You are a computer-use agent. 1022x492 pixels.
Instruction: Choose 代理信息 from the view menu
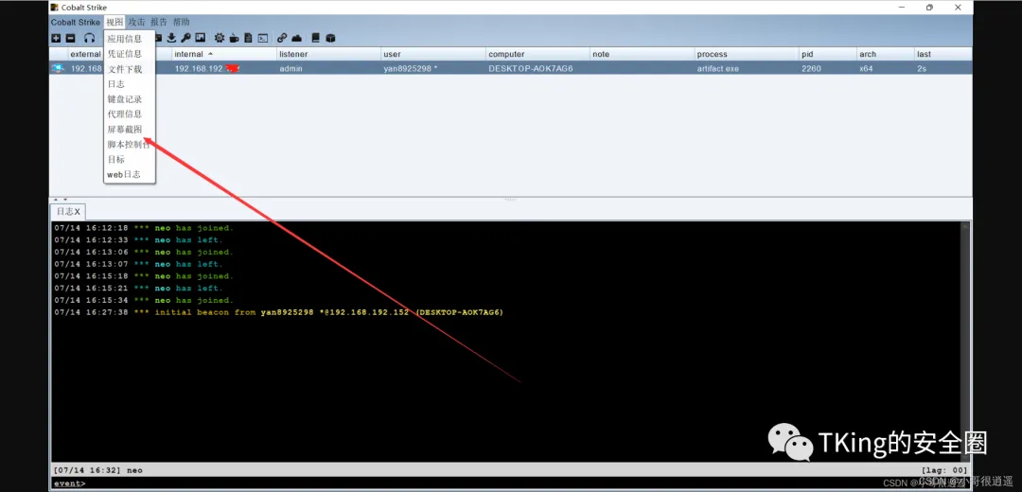pos(129,114)
